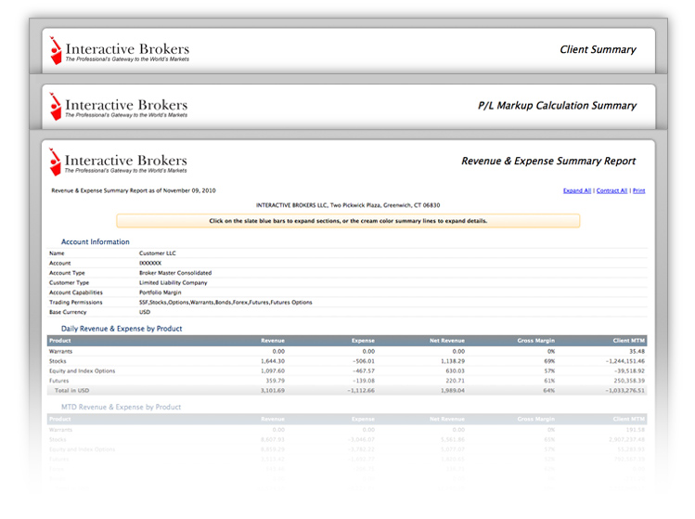This screenshot has width=695, height=519.
Task: Click the Contract All link
Action: point(611,190)
